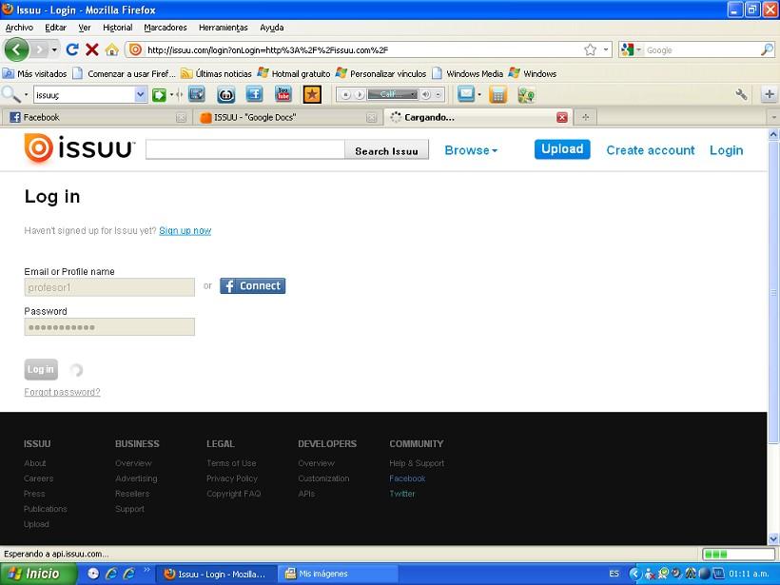780x585 pixels.
Task: Go to the home page icon
Action: (x=112, y=49)
